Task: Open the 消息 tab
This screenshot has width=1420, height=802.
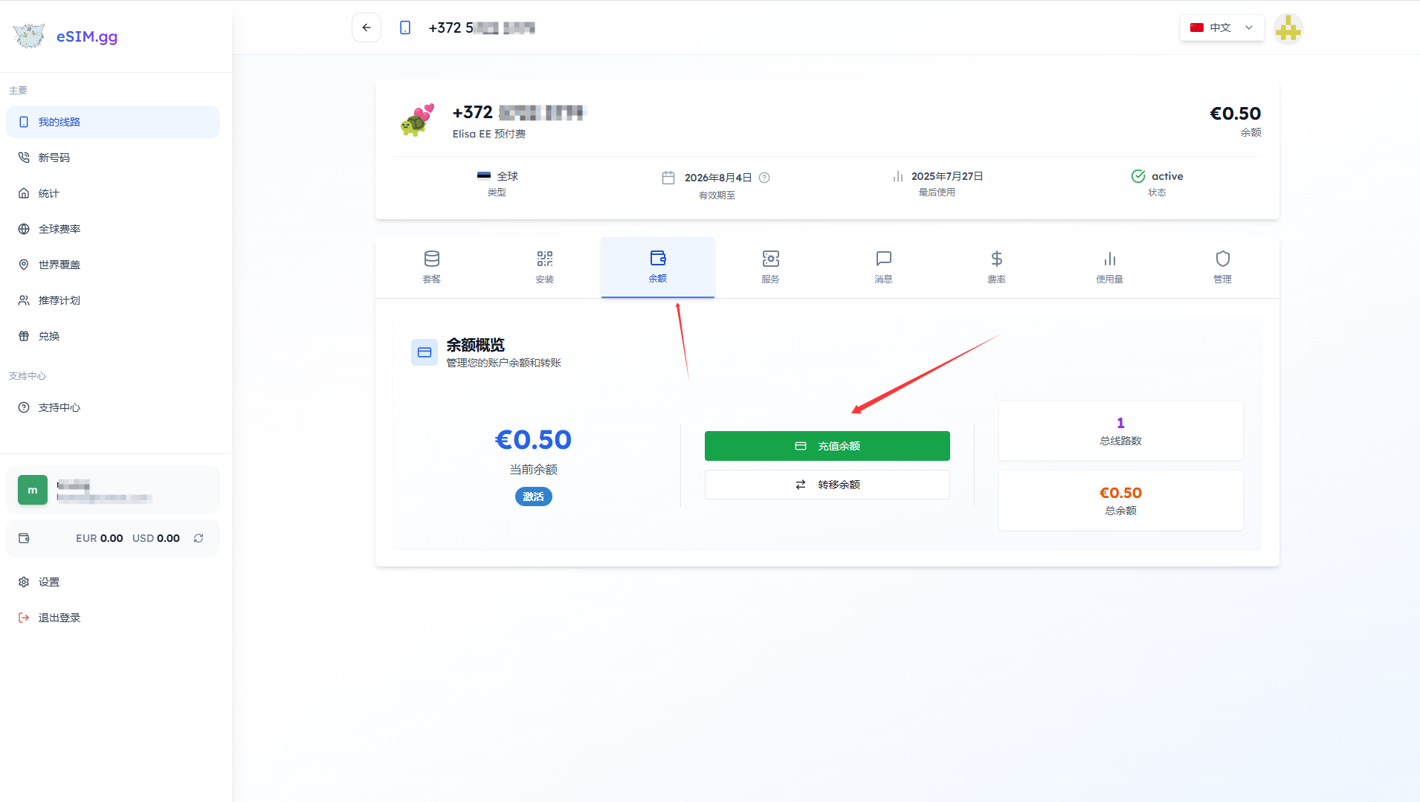Action: point(883,267)
